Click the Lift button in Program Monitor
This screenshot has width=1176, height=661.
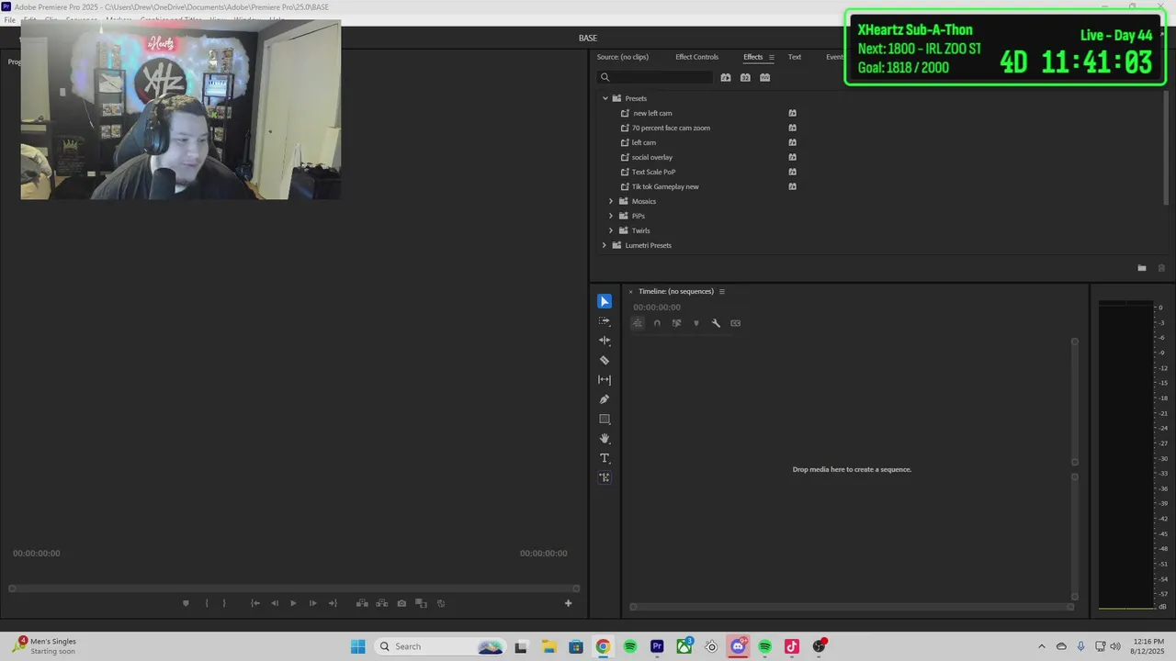tap(362, 603)
